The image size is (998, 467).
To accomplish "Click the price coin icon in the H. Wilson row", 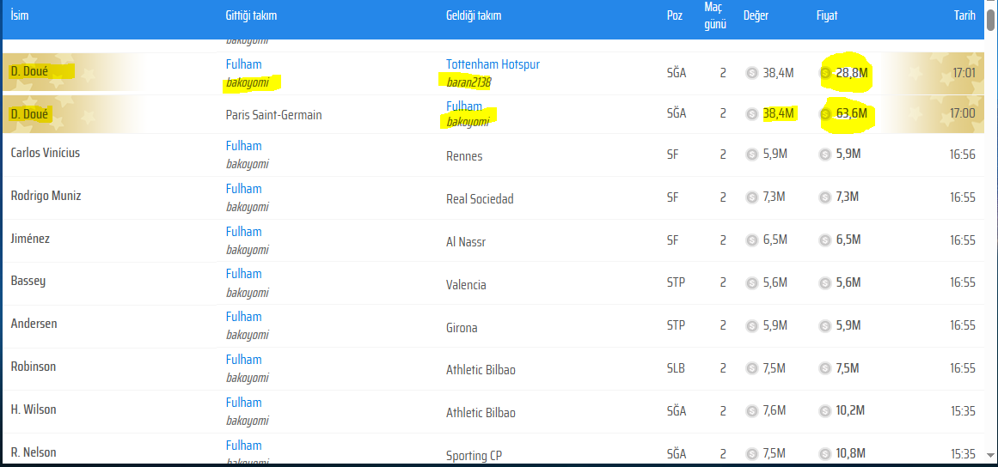I will (825, 410).
